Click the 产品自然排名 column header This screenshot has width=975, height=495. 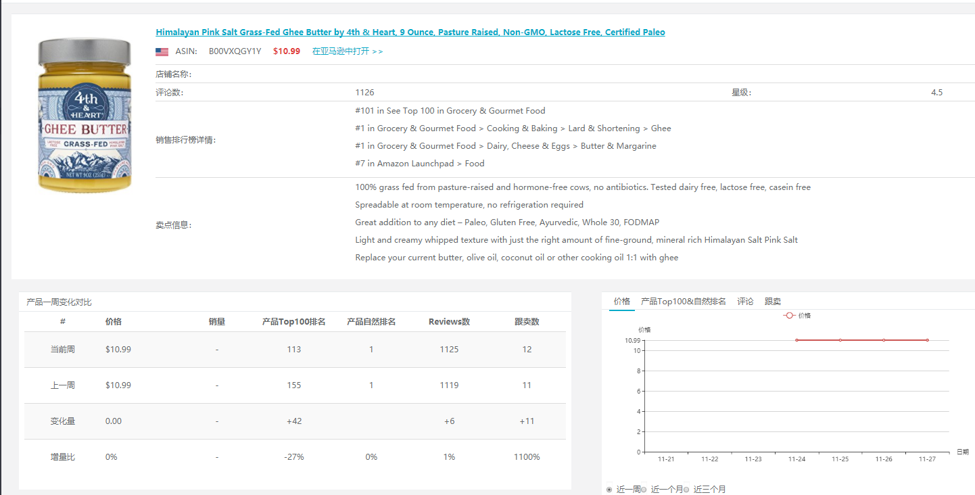[371, 322]
